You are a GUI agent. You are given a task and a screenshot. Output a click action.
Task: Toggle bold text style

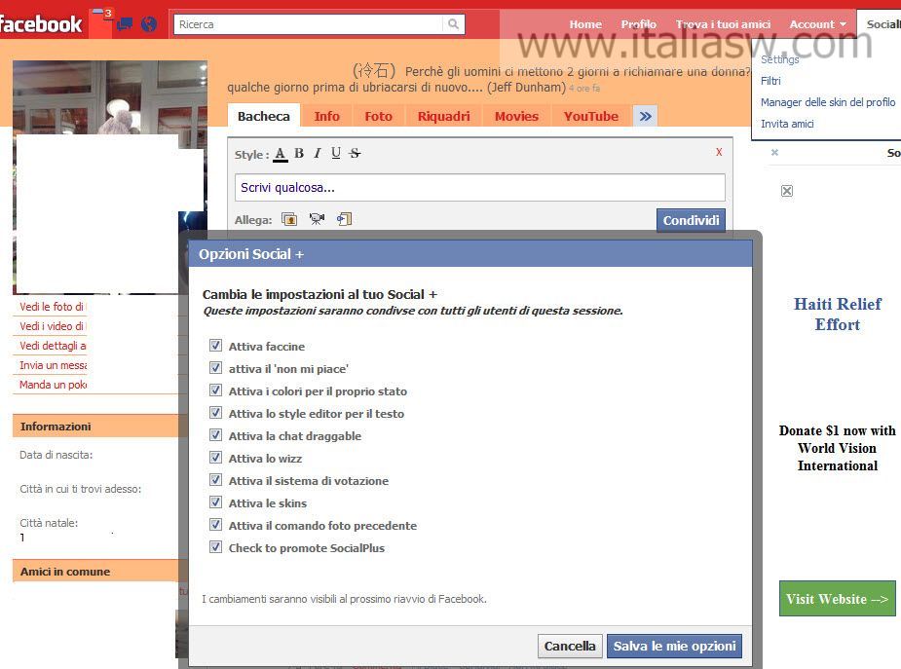coord(299,153)
